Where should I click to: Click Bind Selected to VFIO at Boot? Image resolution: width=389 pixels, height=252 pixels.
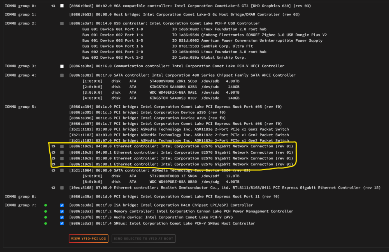click(x=144, y=239)
